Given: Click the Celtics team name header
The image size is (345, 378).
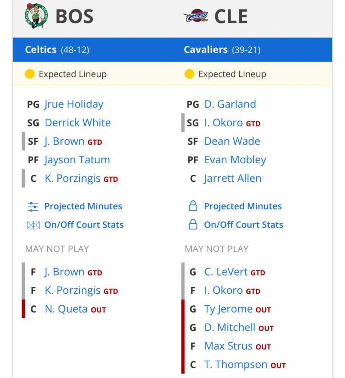Looking at the screenshot, I should point(41,50).
